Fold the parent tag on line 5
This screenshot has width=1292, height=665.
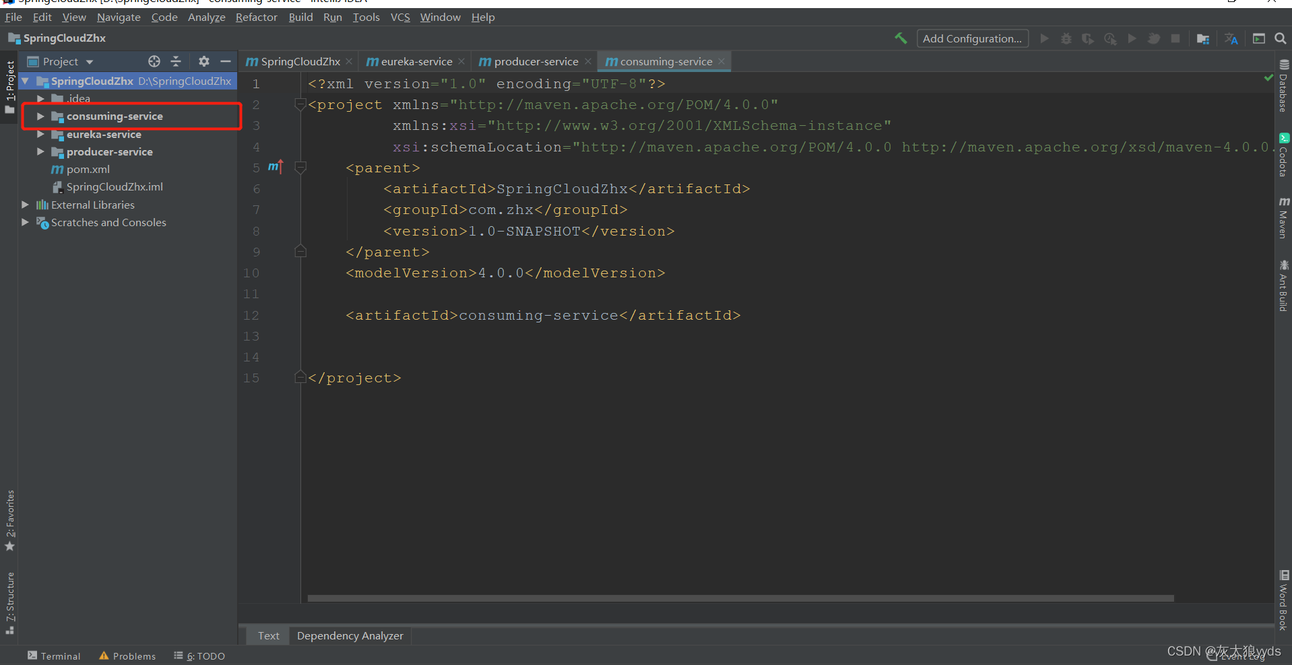300,168
